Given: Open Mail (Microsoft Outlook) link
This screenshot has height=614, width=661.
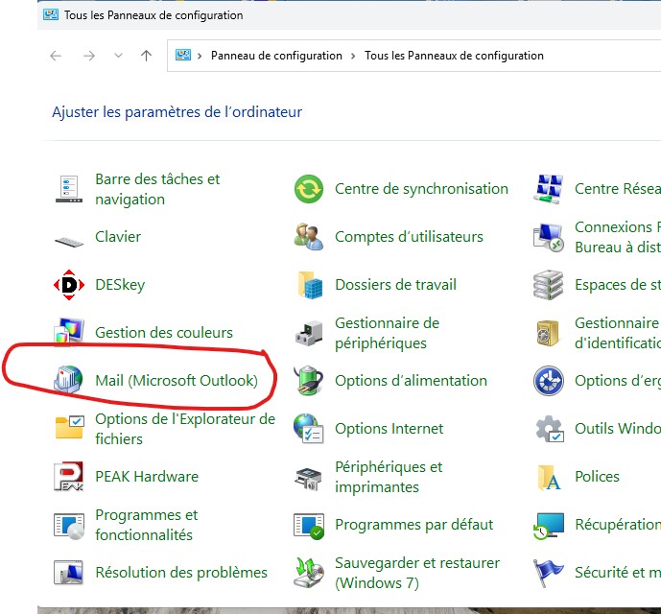Looking at the screenshot, I should pyautogui.click(x=177, y=380).
